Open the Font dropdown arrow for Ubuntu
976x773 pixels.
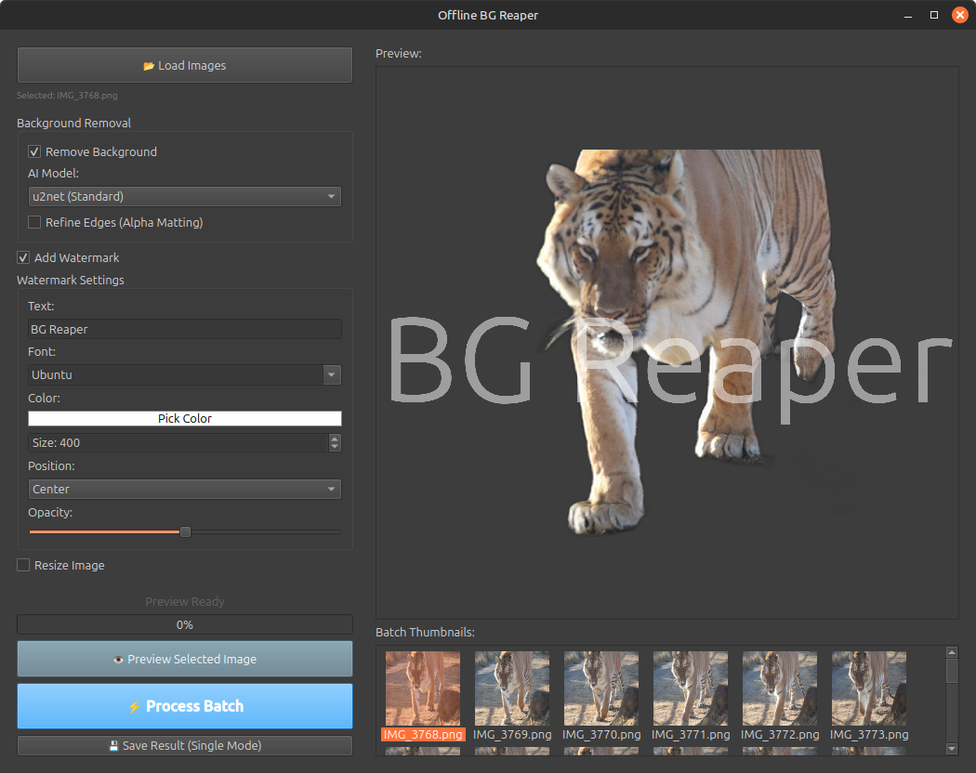point(332,374)
